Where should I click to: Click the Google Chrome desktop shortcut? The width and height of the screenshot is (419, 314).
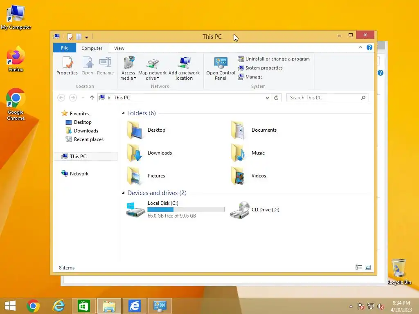(x=16, y=104)
